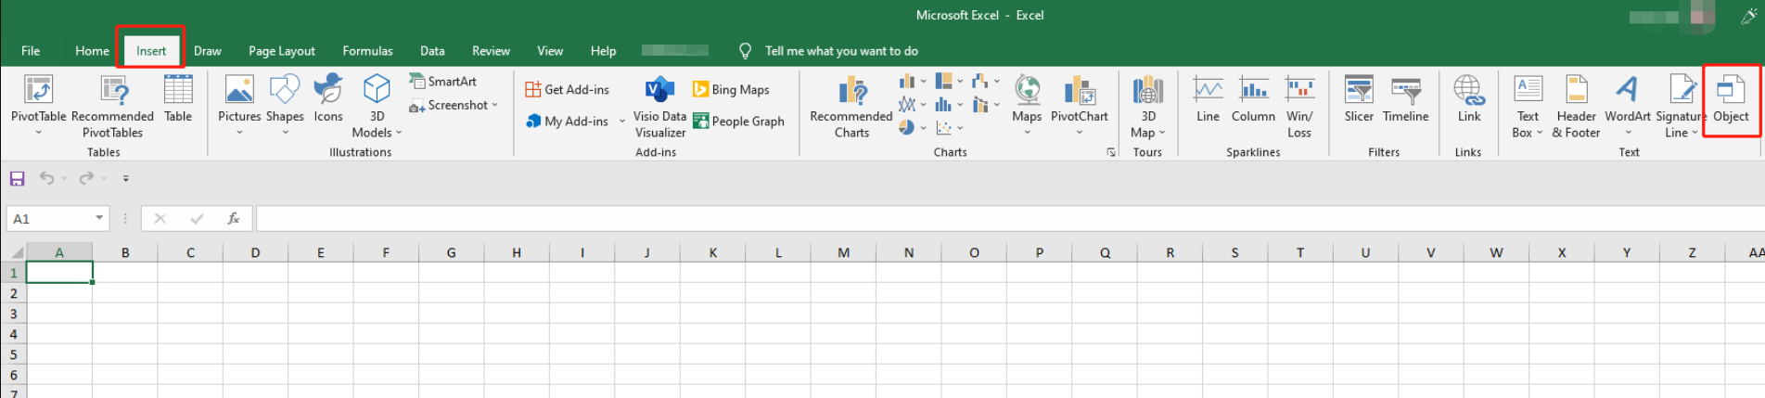Screen dimensions: 1765x398
Task: Switch to the View tab
Action: (x=550, y=51)
